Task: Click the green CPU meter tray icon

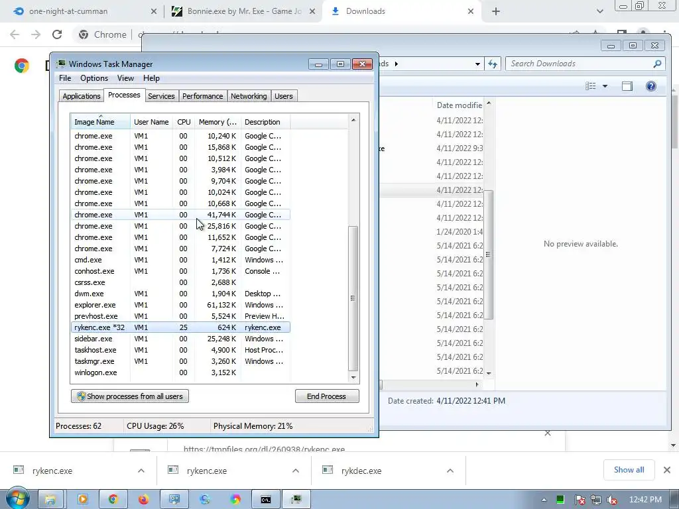Action: [x=560, y=500]
